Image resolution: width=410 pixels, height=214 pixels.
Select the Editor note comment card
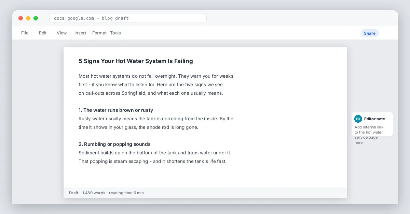[x=372, y=124]
